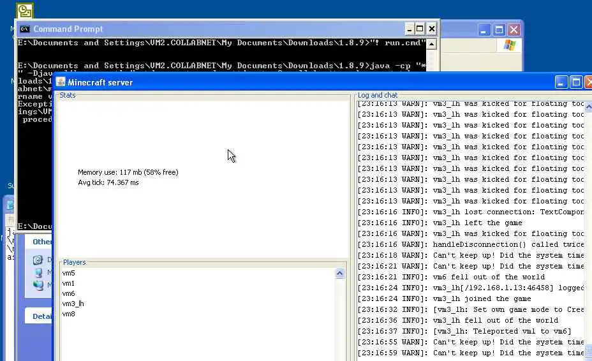Screen dimensions: 592x361
Task: Select player vm1 in the Players list
Action: [x=68, y=283]
